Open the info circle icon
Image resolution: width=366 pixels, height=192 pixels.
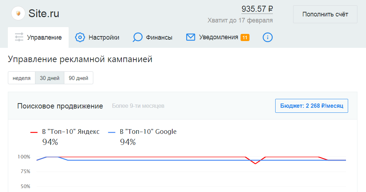pyautogui.click(x=267, y=37)
